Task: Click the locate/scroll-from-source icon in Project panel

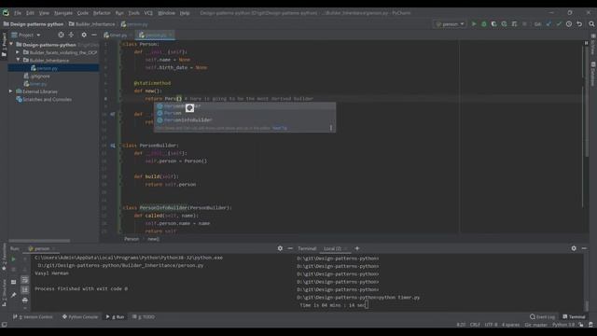Action: [61, 35]
